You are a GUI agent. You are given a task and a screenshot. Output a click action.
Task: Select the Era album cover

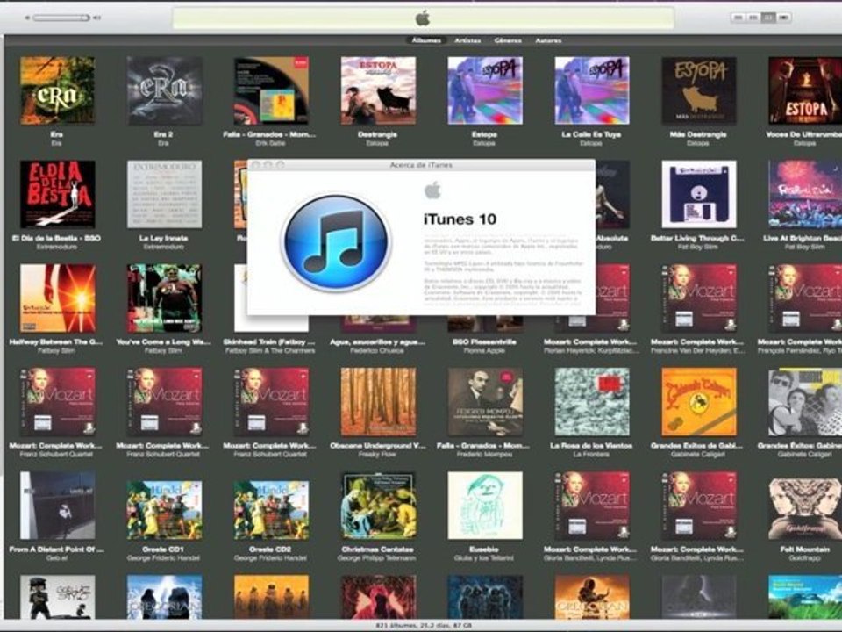pyautogui.click(x=58, y=90)
